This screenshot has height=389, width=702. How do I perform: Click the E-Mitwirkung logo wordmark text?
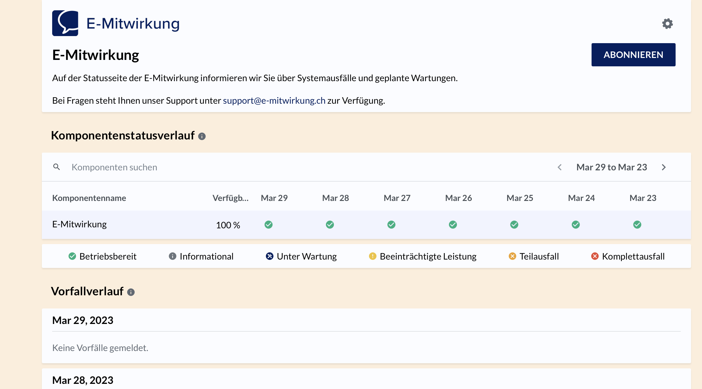coord(133,24)
